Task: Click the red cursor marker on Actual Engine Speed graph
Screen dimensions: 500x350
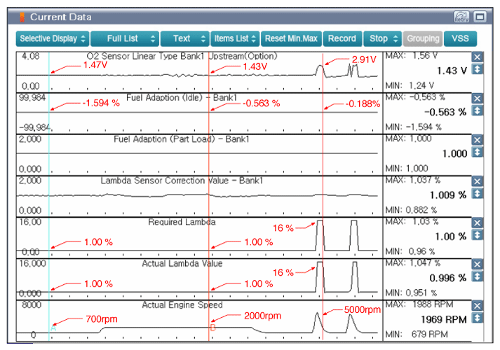Action: click(212, 327)
